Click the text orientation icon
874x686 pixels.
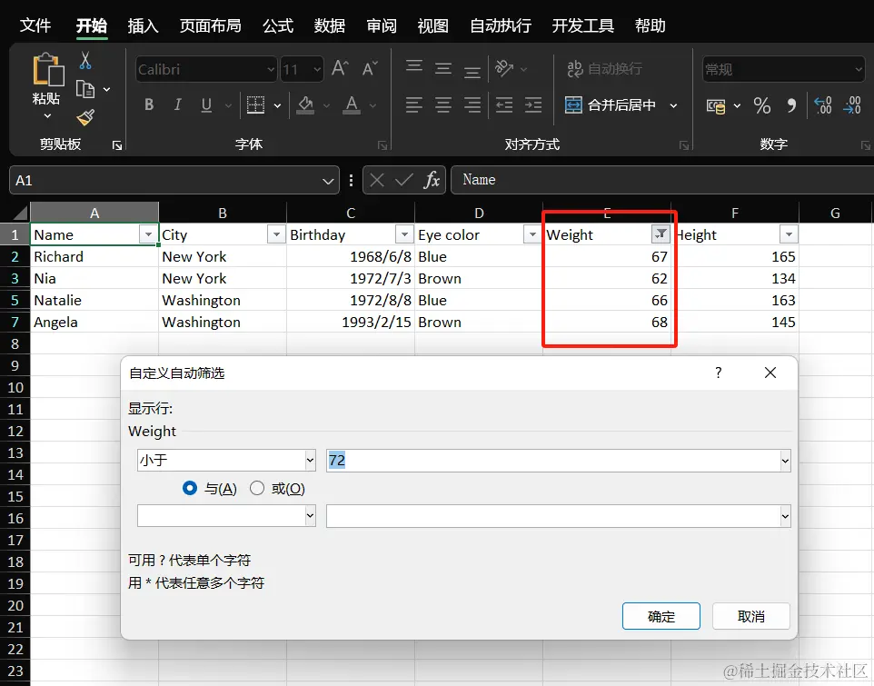pos(504,68)
